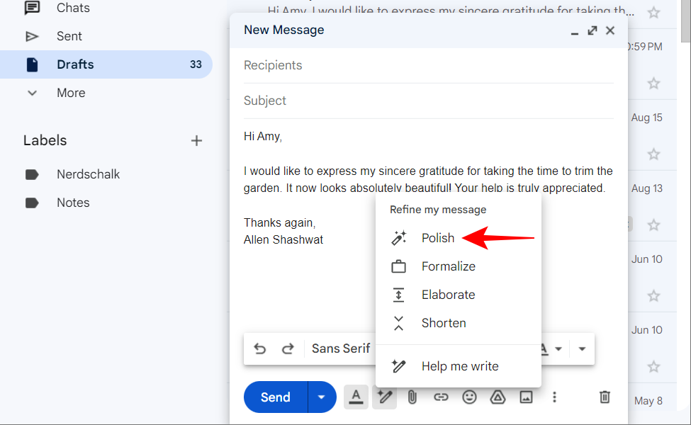Viewport: 691px width, 425px height.
Task: Open the emoji picker
Action: (x=469, y=397)
